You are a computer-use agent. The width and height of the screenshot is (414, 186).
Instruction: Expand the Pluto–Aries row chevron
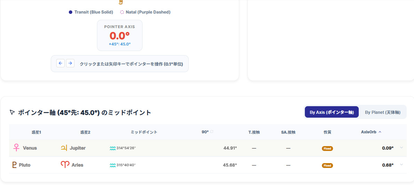pos(401,164)
